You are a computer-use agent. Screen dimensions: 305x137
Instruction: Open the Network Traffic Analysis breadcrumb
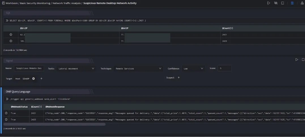tap(67, 3)
